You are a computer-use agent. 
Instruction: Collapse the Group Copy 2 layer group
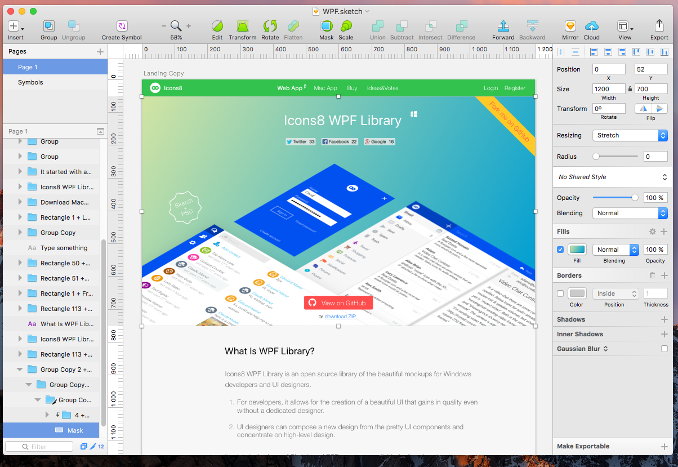20,370
